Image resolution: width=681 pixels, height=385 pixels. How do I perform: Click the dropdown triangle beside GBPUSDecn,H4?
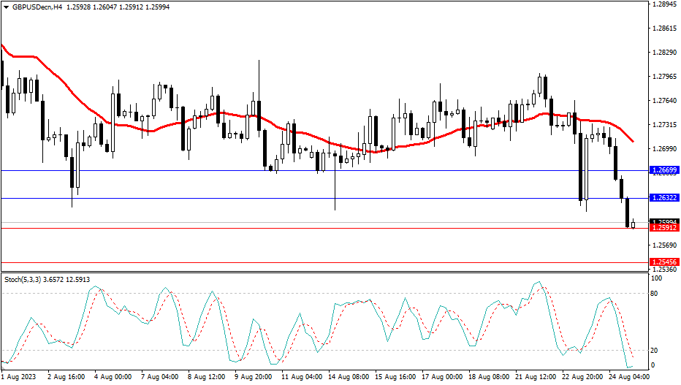pos(7,7)
